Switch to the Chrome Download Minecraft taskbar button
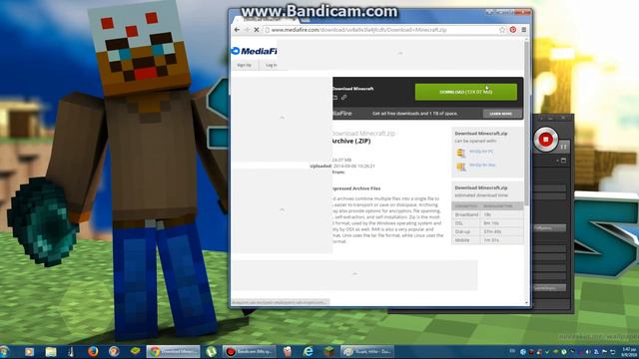Viewport: 639px width, 359px height. point(173,351)
